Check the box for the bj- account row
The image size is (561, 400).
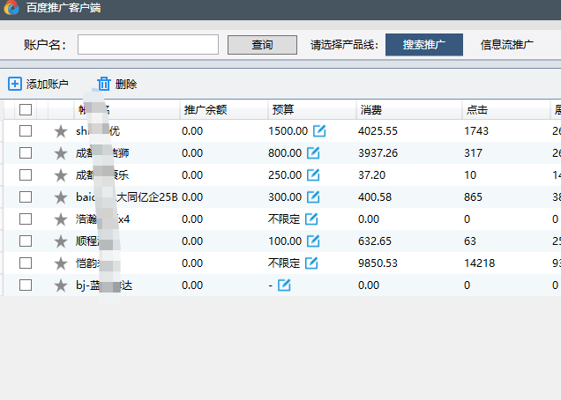tap(26, 285)
